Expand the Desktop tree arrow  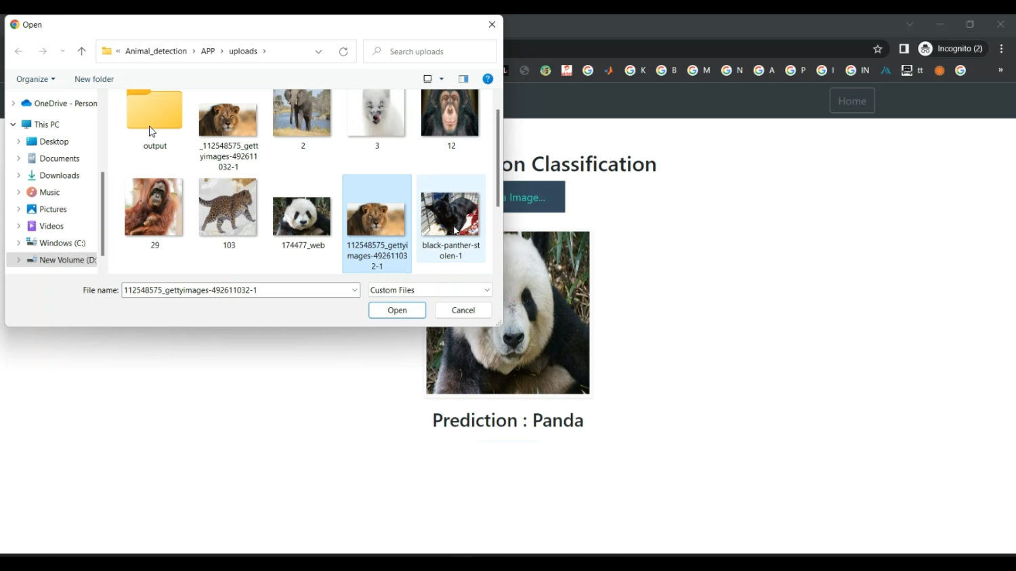(18, 141)
